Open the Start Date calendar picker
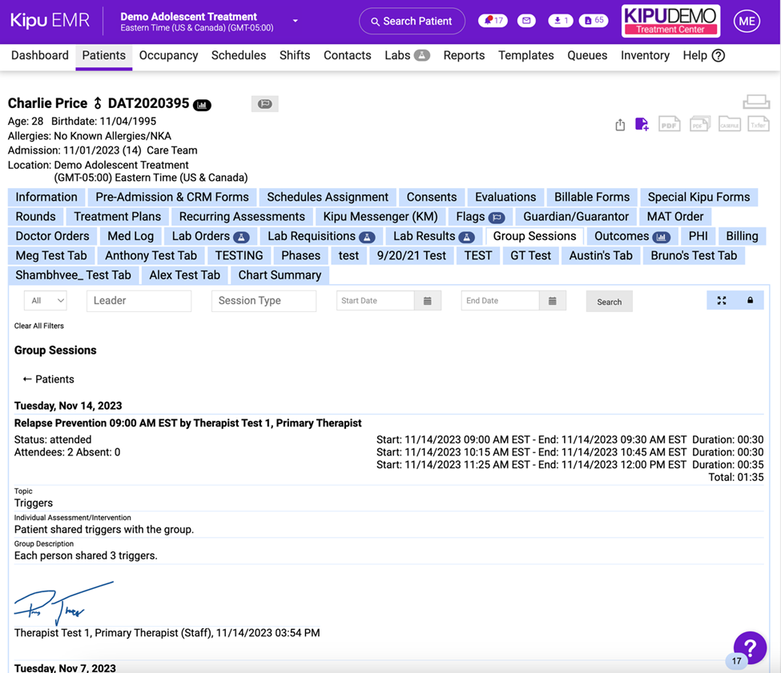Image resolution: width=781 pixels, height=673 pixels. coord(428,301)
